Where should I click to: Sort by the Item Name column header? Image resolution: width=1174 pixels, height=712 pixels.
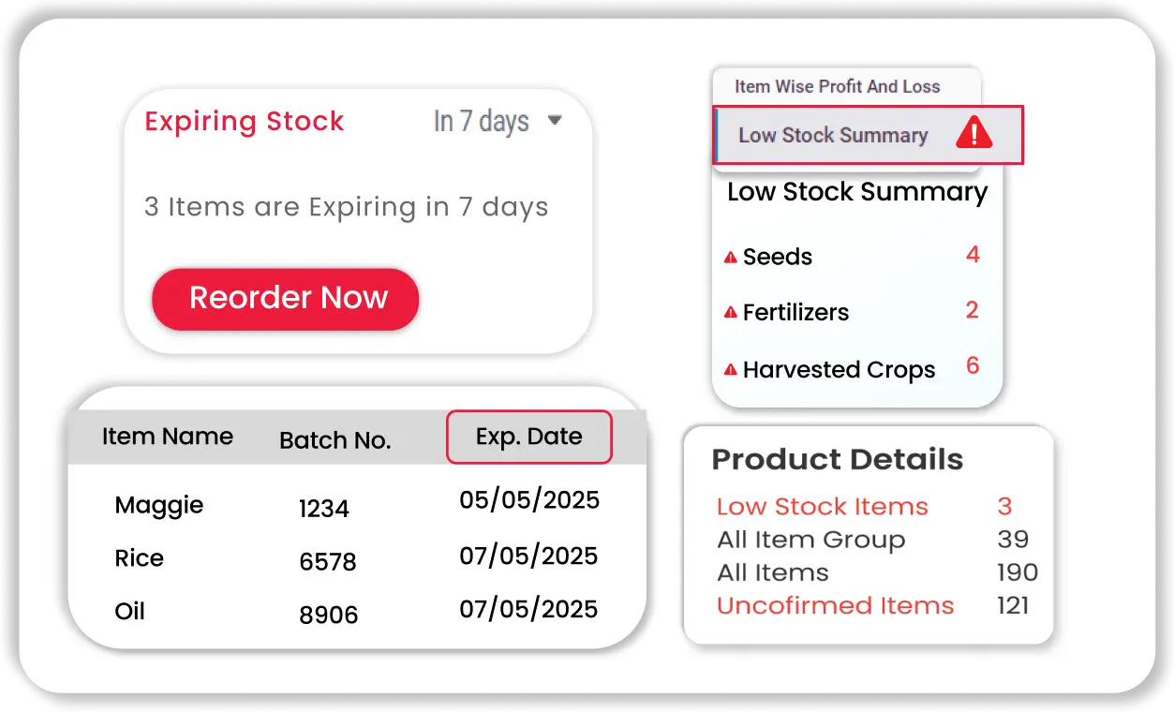[x=168, y=437]
